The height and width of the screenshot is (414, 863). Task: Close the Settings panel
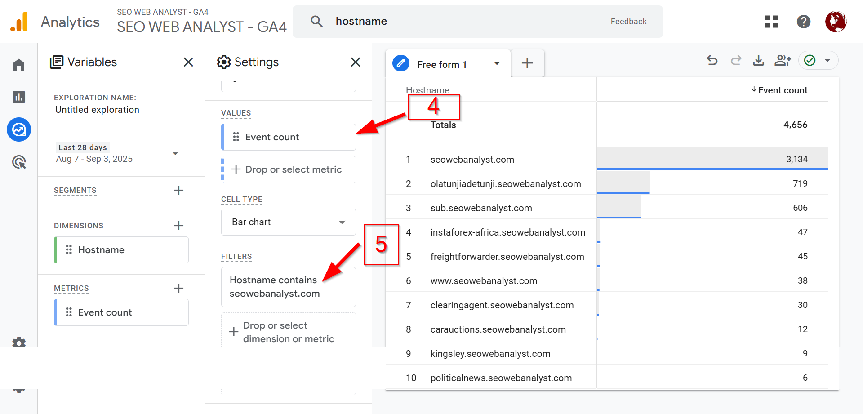click(356, 62)
